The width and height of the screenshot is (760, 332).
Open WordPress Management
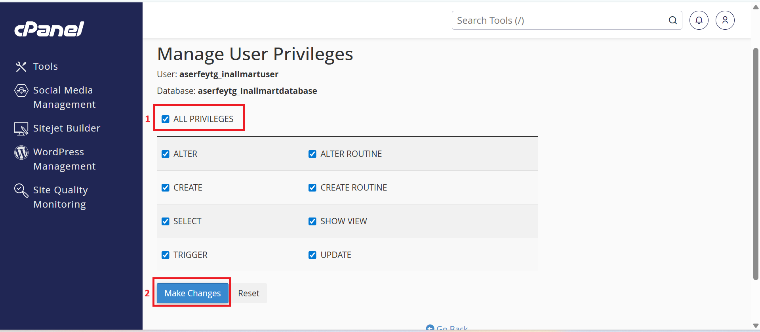coord(64,159)
